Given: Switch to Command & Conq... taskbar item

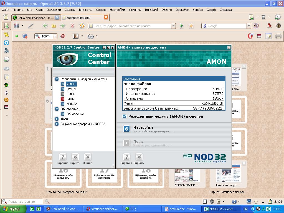Looking at the screenshot, I should click(x=63, y=209).
